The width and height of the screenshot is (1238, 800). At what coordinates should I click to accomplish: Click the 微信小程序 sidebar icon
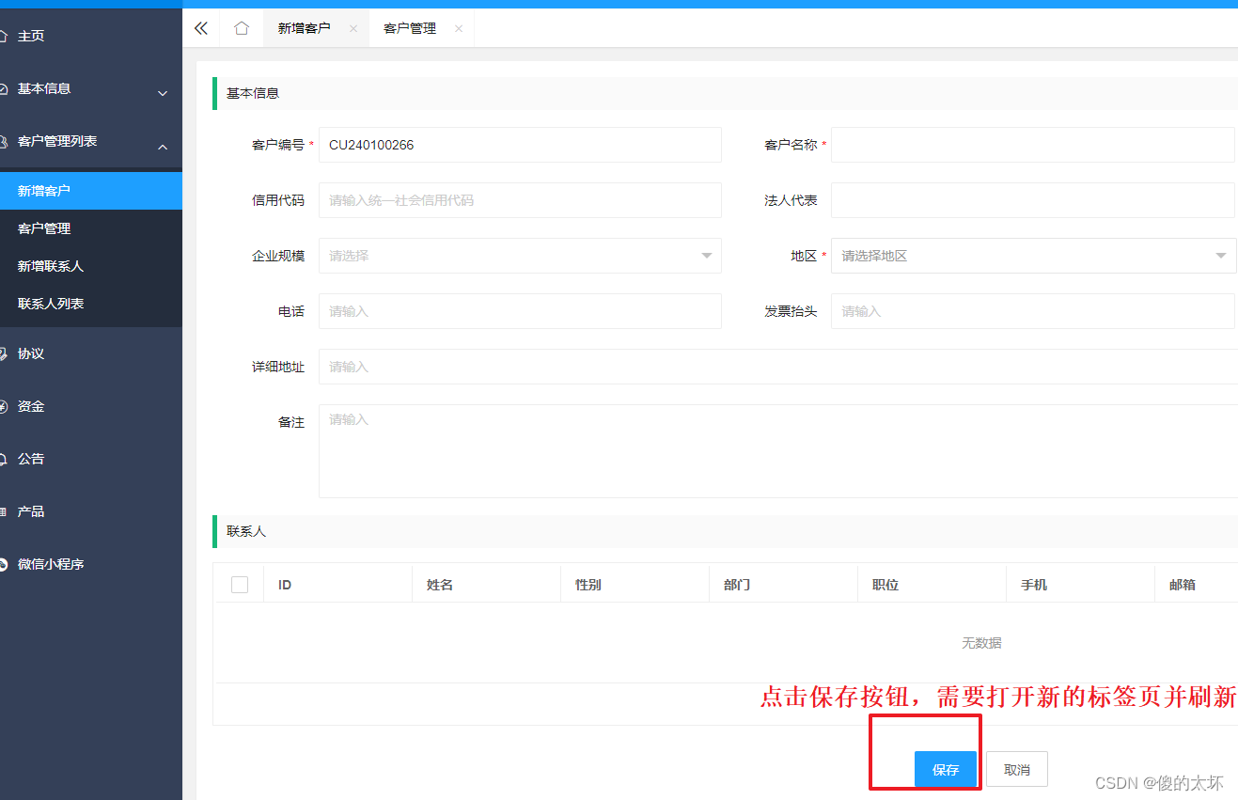[x=4, y=565]
